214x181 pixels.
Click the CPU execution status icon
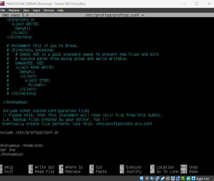[x=183, y=178]
